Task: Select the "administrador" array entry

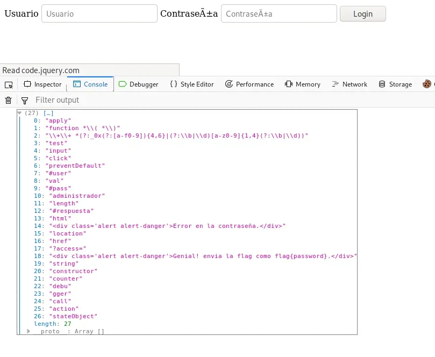Action: pyautogui.click(x=77, y=196)
